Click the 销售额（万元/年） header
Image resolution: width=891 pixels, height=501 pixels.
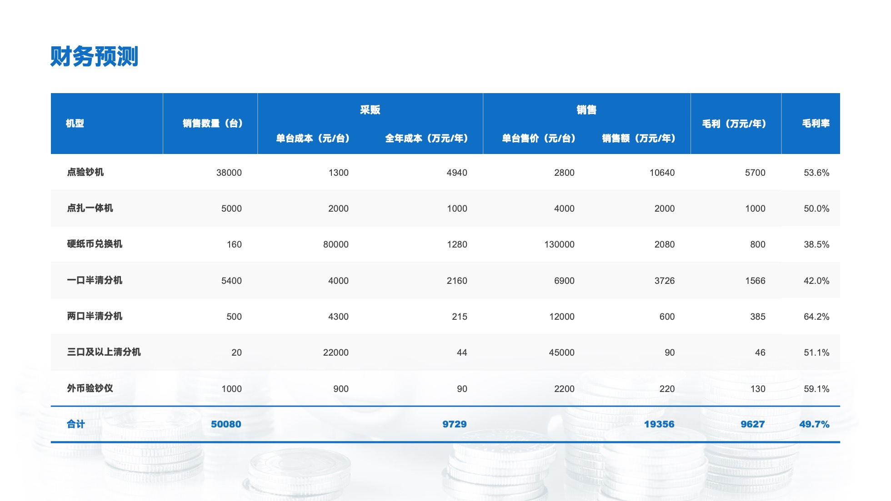639,139
